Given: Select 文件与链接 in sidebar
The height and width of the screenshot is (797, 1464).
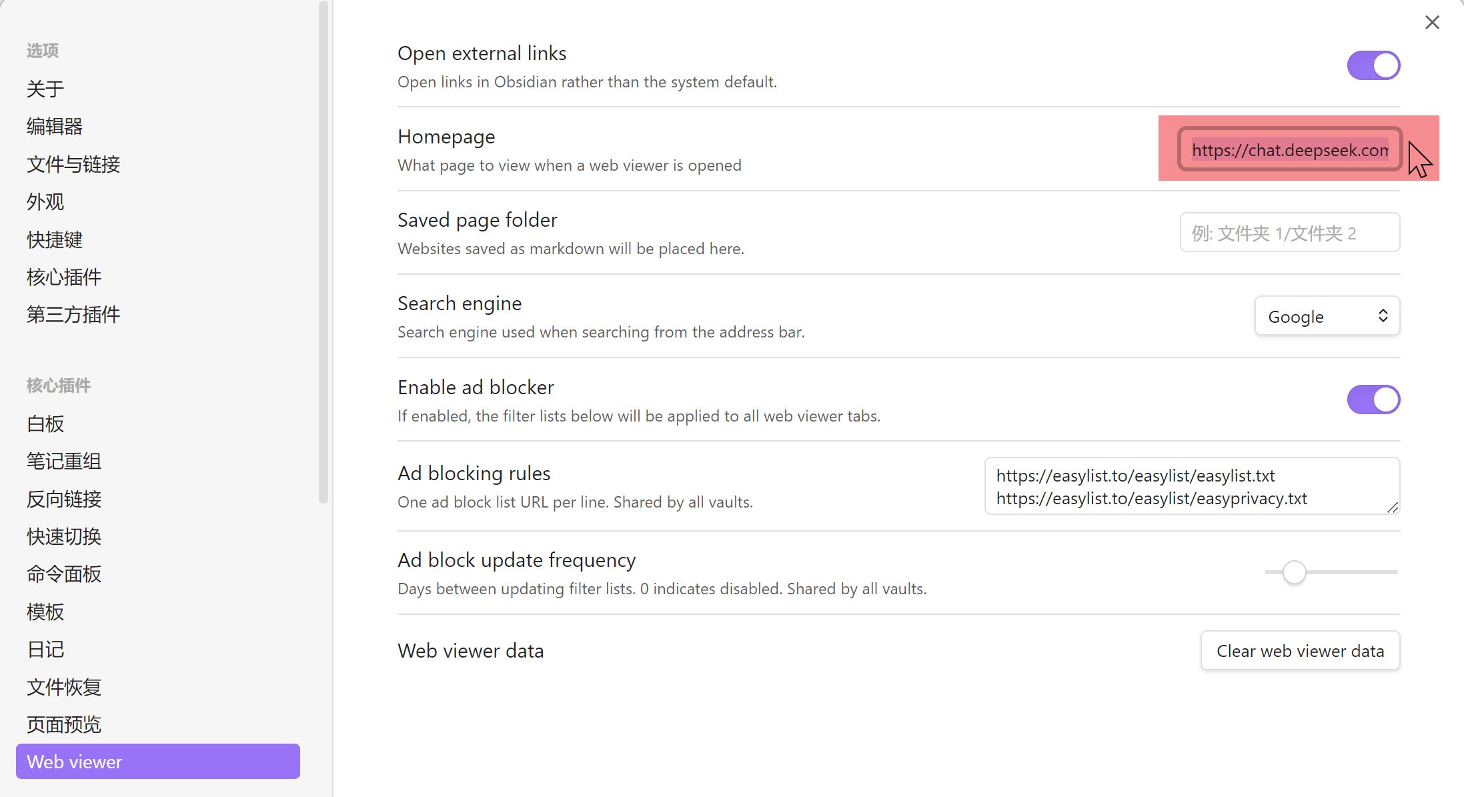Looking at the screenshot, I should point(73,164).
